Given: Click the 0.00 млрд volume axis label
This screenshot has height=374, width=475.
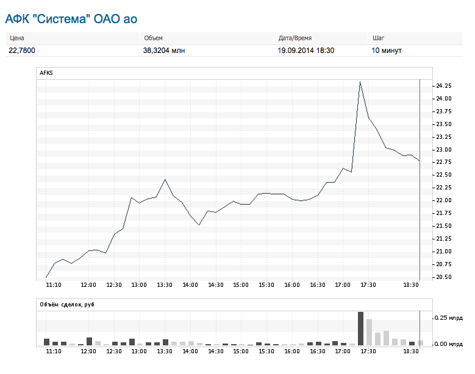Looking at the screenshot, I should pos(449,344).
